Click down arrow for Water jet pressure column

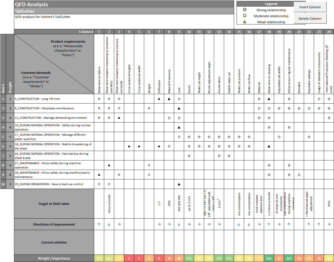(x=239, y=224)
